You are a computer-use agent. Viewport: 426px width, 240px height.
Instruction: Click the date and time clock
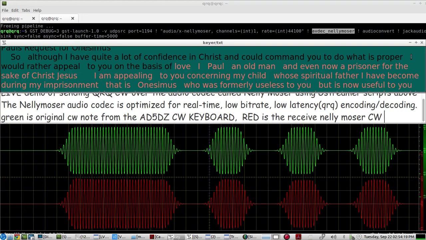click(x=389, y=237)
